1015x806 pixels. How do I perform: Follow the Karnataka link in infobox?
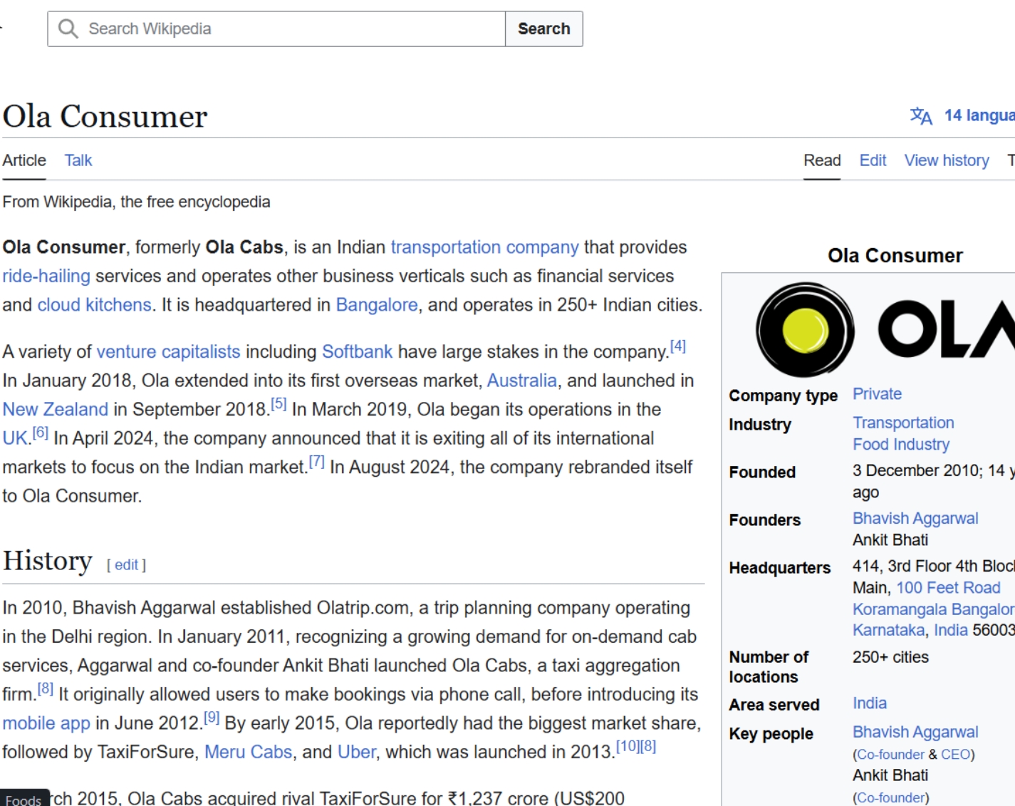(888, 631)
